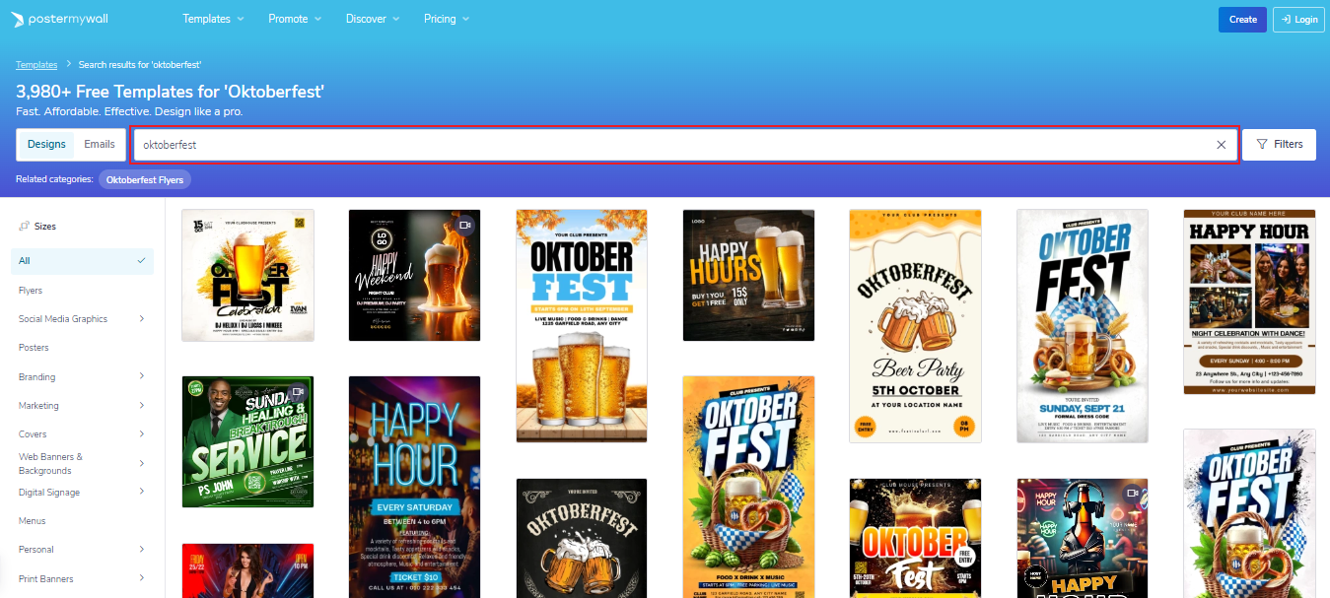Click the video icon on Happy Weekend template

coord(464,226)
